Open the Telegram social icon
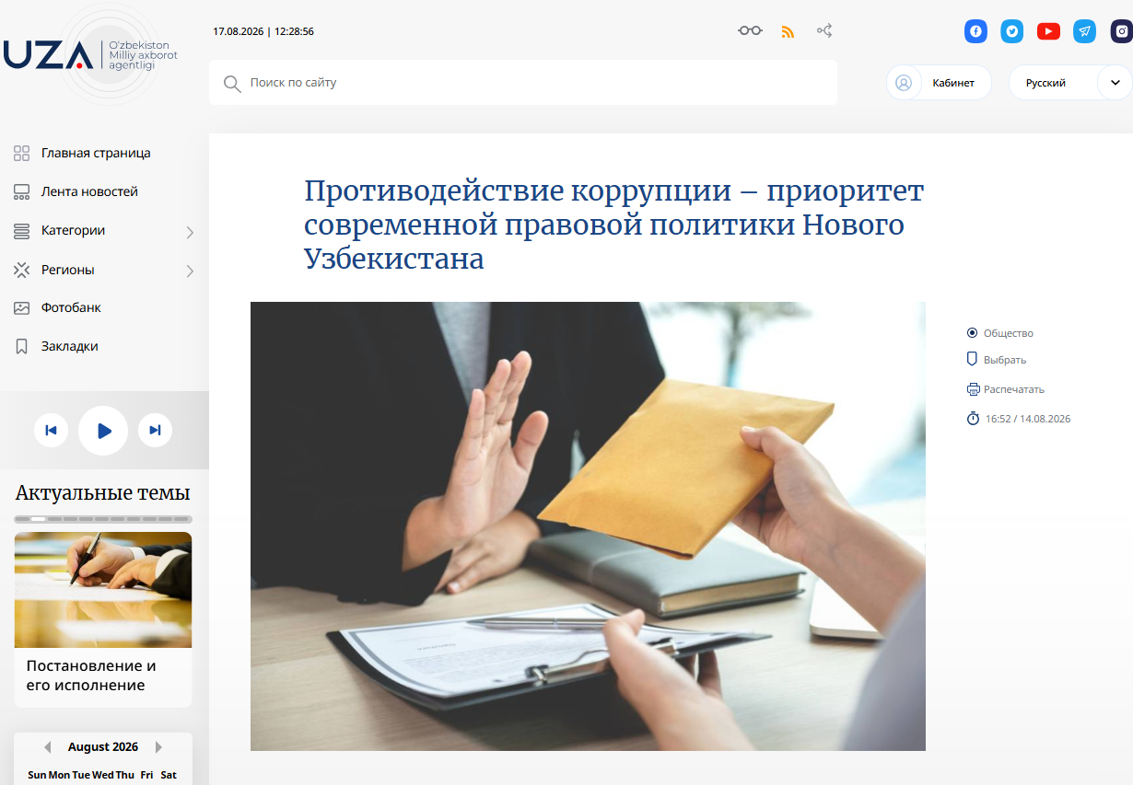1133x785 pixels. pyautogui.click(x=1085, y=31)
